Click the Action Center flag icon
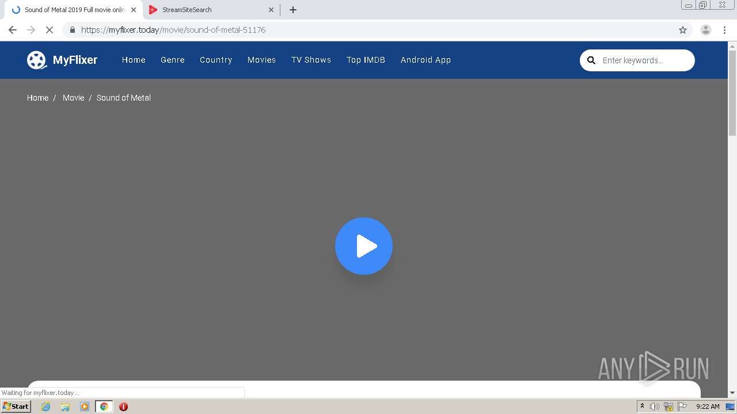The image size is (737, 414). click(682, 407)
